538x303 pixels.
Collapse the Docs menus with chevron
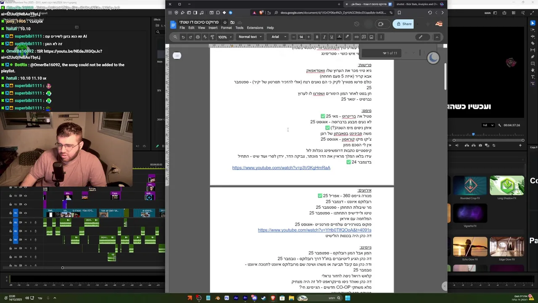point(437,37)
